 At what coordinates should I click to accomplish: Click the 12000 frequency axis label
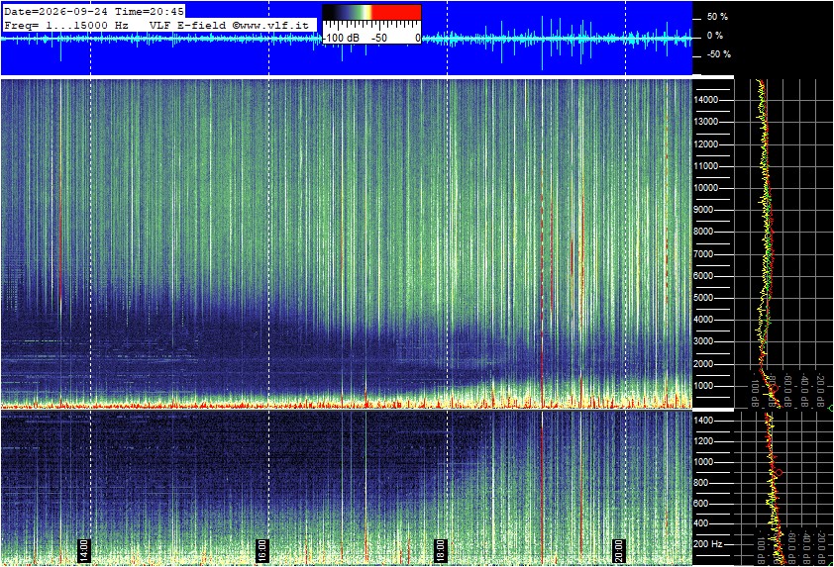coord(706,144)
